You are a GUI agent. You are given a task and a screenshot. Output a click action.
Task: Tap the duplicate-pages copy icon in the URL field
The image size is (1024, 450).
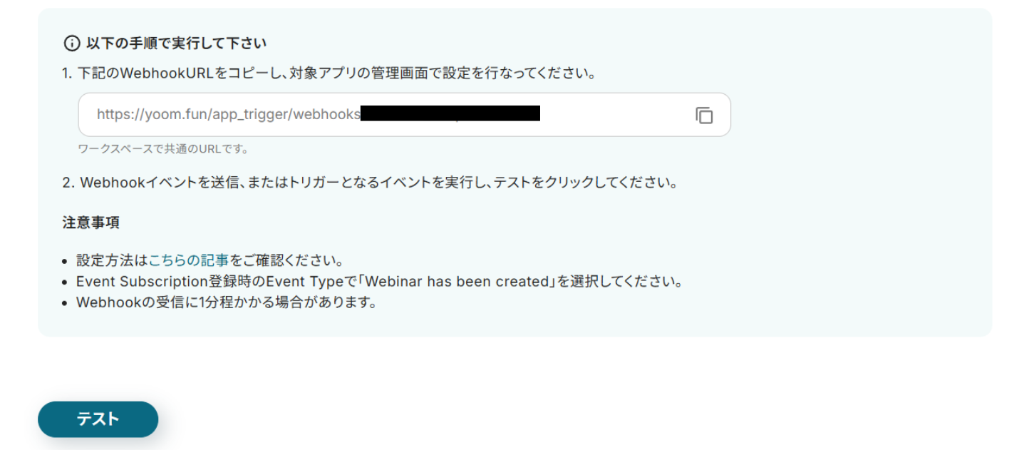click(704, 115)
